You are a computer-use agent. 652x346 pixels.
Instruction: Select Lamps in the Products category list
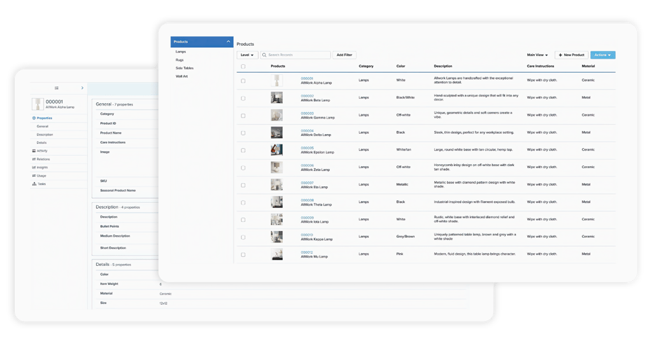coord(180,52)
